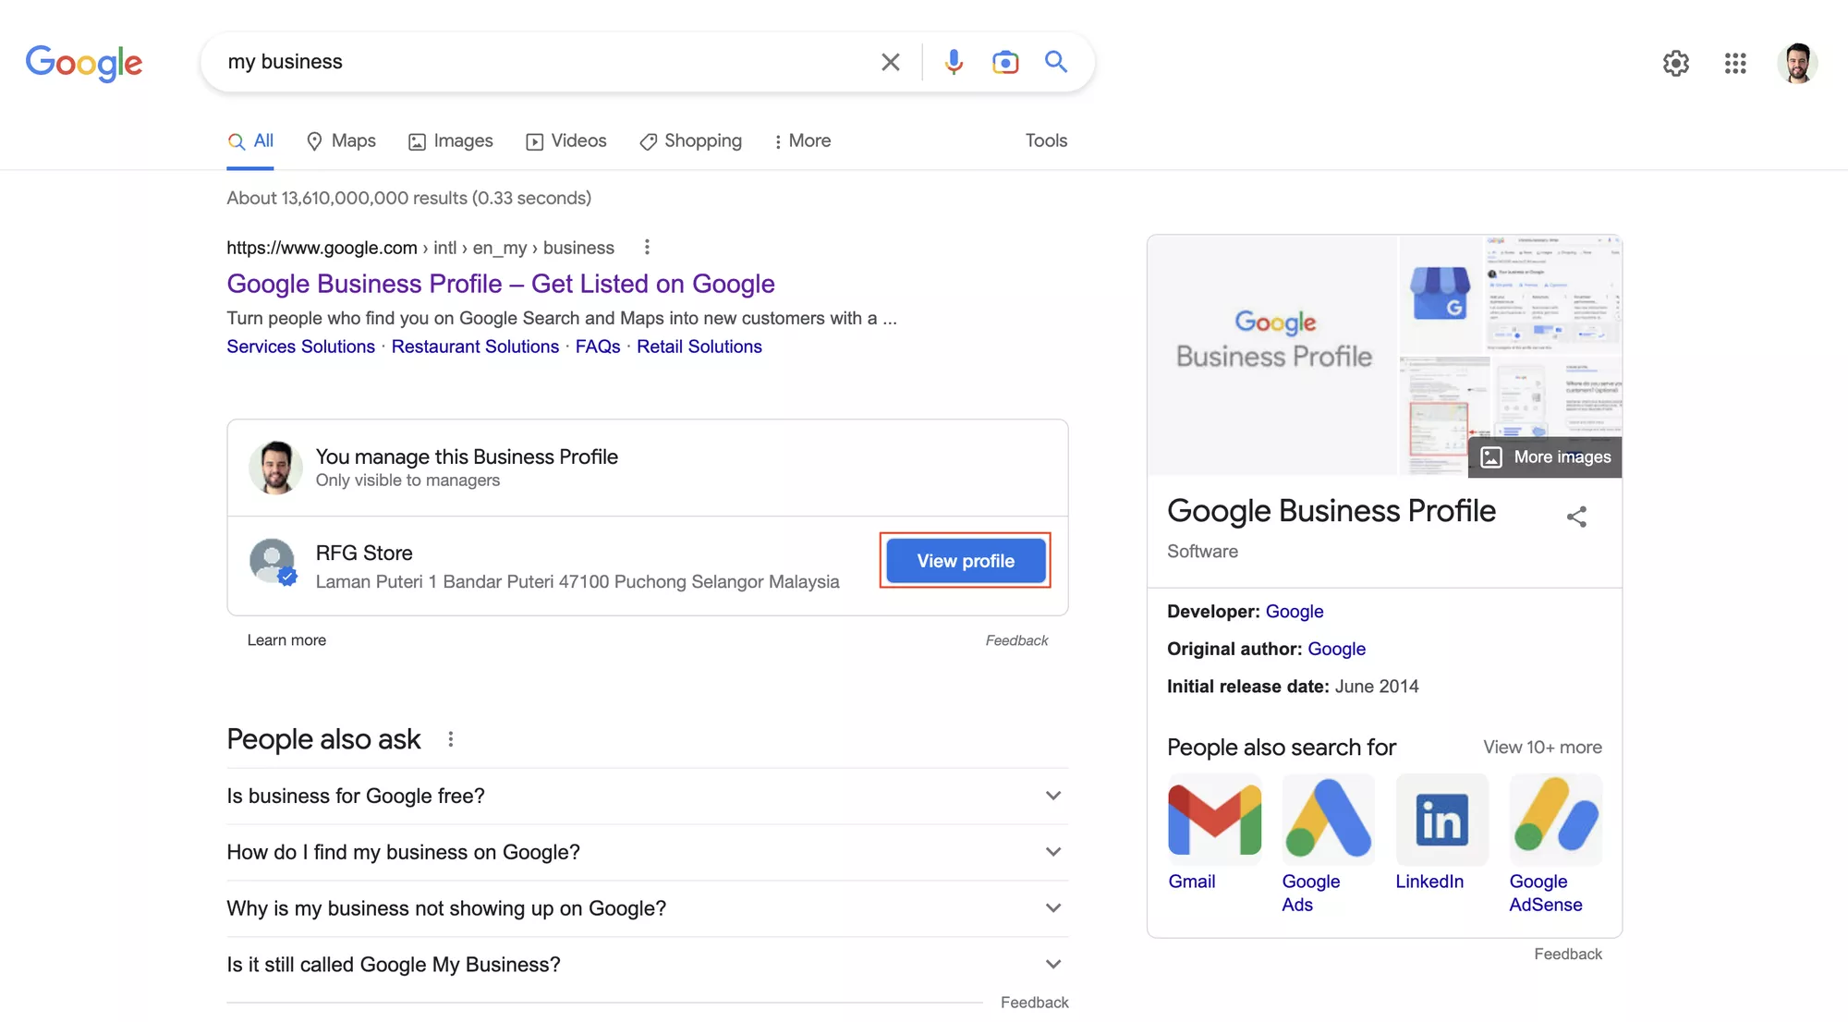
Task: Click the three-dot menu next to search result
Action: [x=645, y=247]
